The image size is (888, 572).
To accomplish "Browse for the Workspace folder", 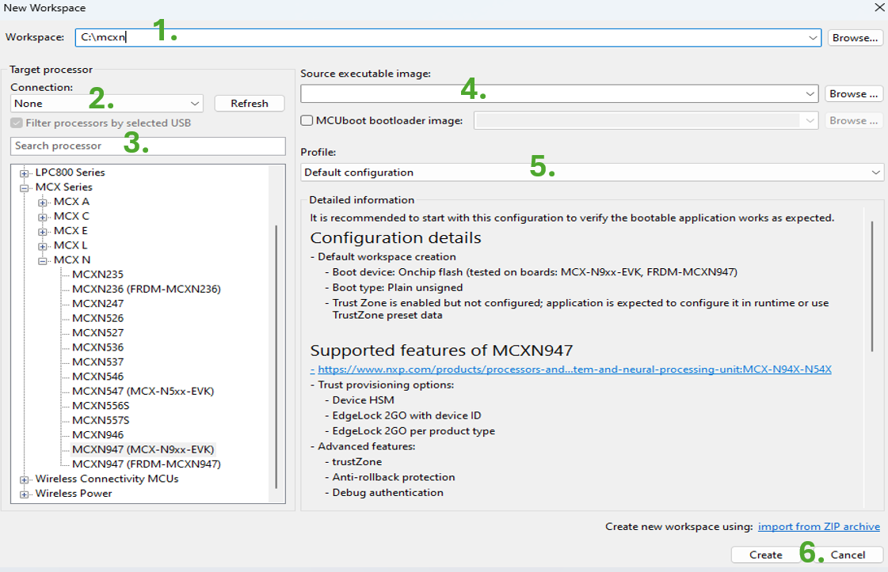I will [x=855, y=37].
